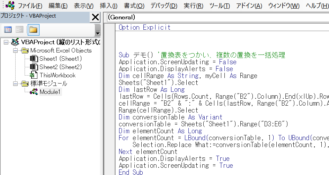Toggle Folders view in project explorer
The image size is (329, 175).
point(33,30)
